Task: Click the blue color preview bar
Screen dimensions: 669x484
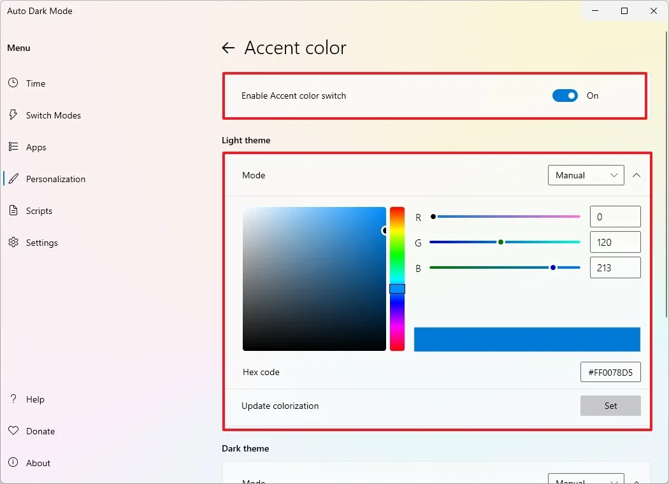Action: click(527, 339)
